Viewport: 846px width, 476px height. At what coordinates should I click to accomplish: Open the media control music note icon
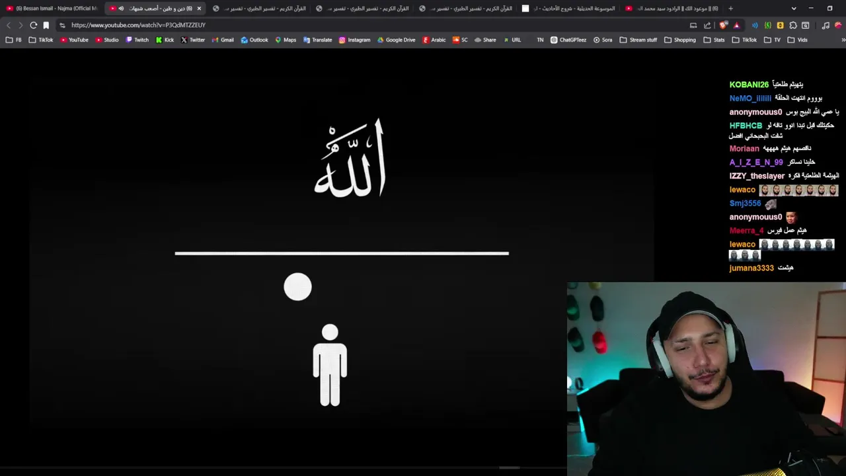click(826, 25)
